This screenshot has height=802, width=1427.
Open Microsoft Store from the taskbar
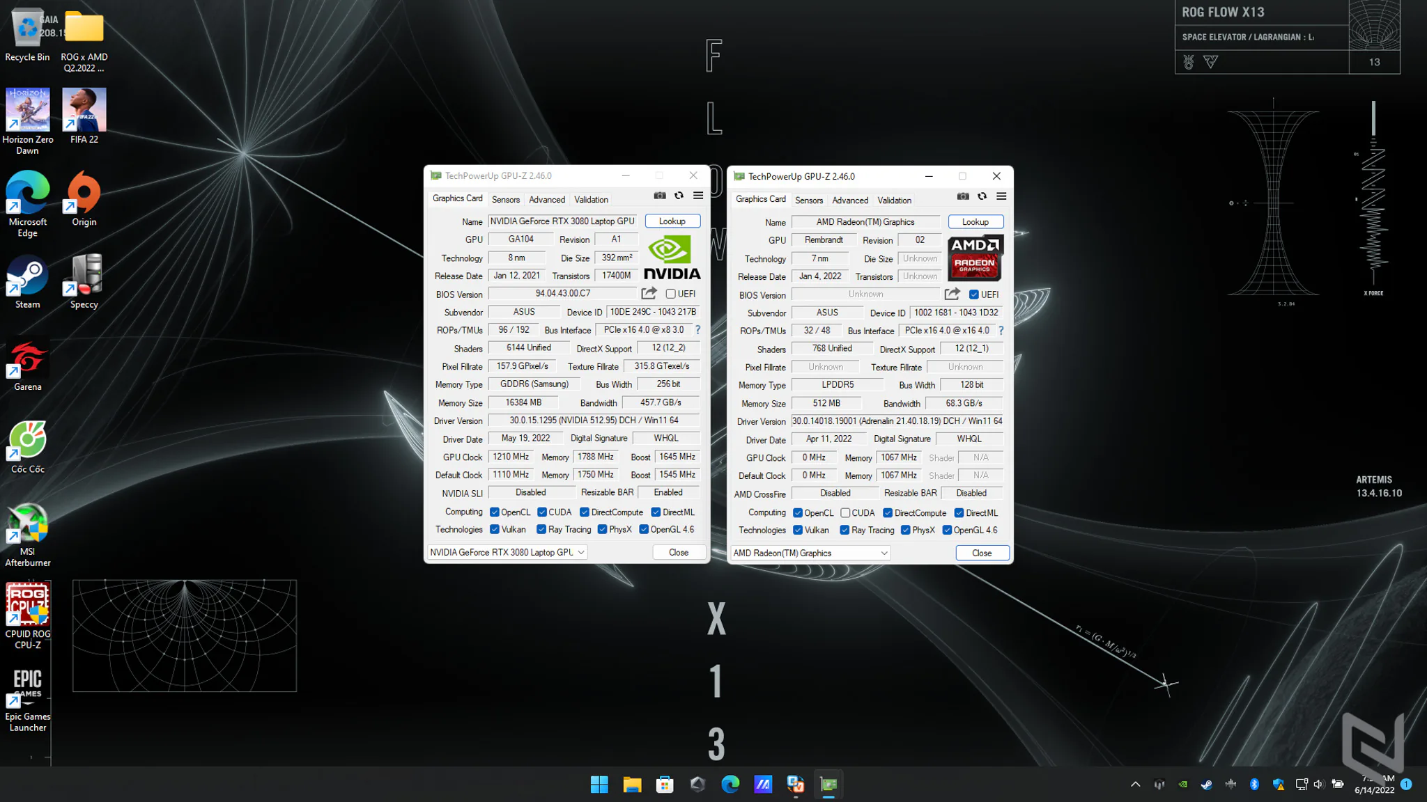(x=665, y=785)
